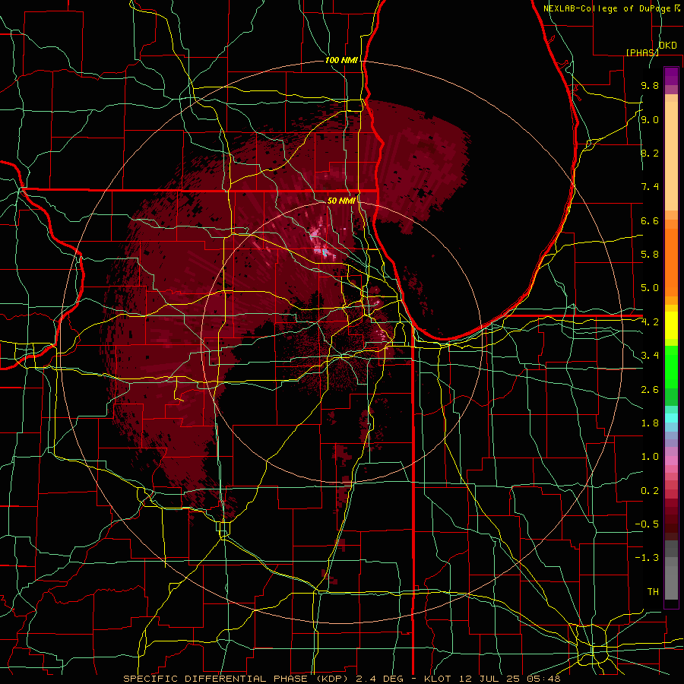The image size is (684, 684).
Task: Click the 5.8 scale value
Action: click(x=650, y=255)
